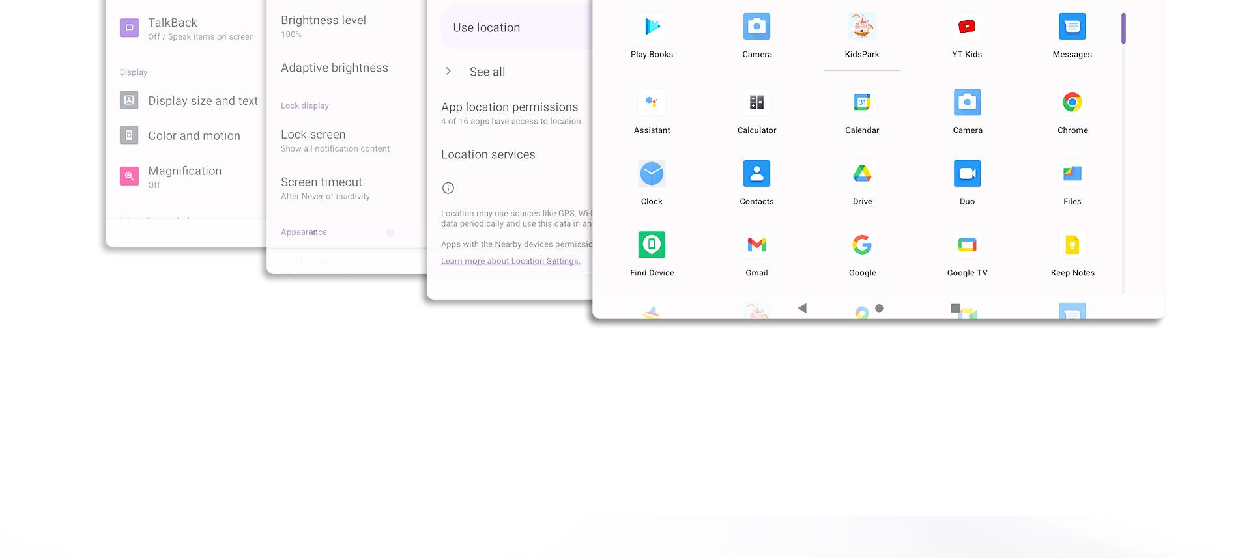Open the Keep Notes app

(1072, 245)
